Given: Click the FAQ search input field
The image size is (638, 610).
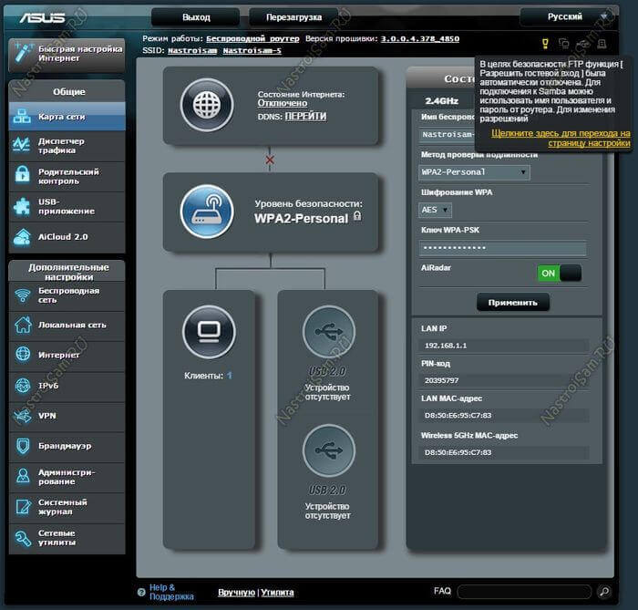Looking at the screenshot, I should 524,591.
